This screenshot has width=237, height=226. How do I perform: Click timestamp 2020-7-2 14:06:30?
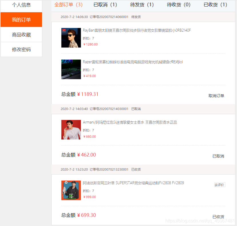(x=74, y=17)
